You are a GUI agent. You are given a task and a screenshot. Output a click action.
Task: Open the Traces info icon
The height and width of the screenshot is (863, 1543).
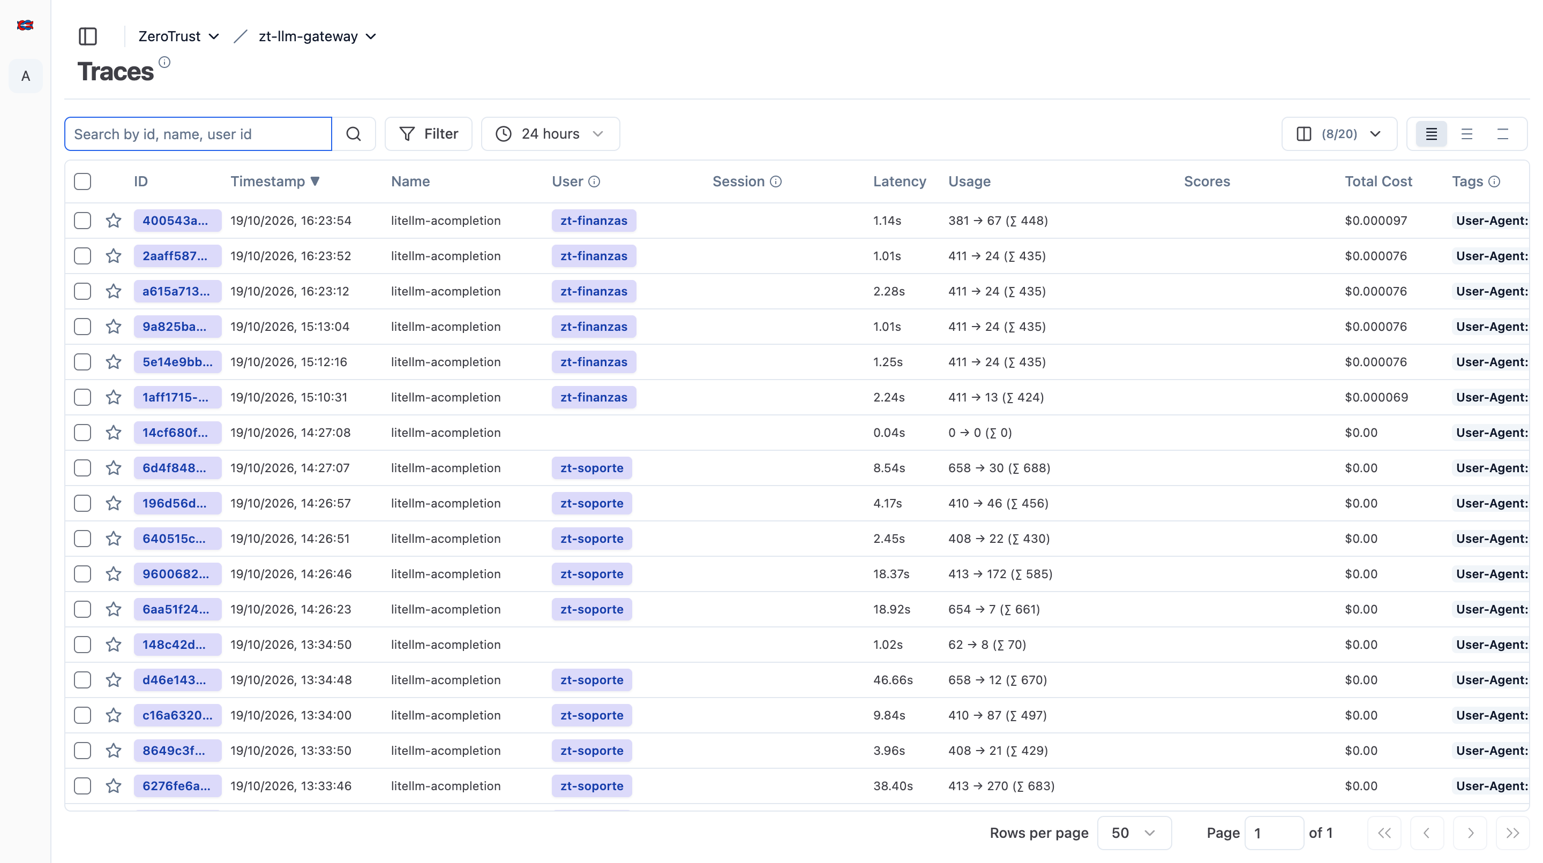pyautogui.click(x=164, y=62)
